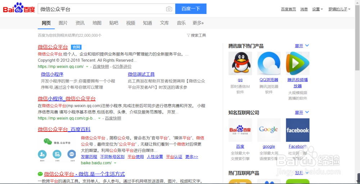Image resolution: width=360 pixels, height=184 pixels.
Task: Click the 搜索工具 filter icon
Action: (x=189, y=35)
